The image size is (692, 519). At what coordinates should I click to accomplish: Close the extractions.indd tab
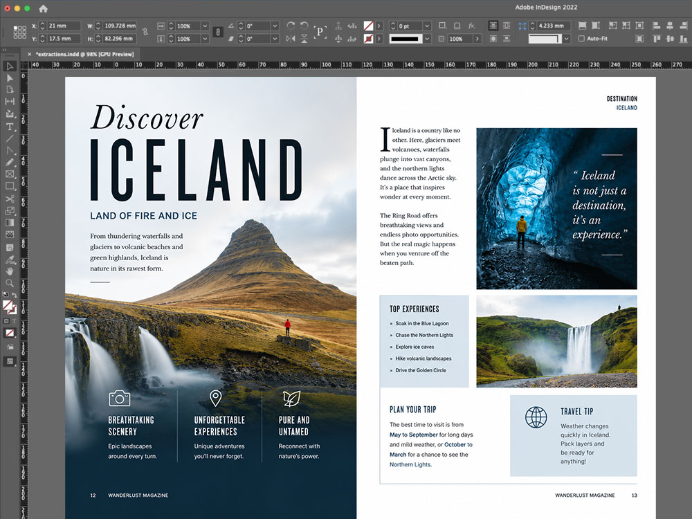click(29, 54)
